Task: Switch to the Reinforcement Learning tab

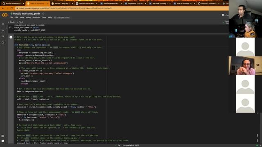Action: pyautogui.click(x=111, y=4)
